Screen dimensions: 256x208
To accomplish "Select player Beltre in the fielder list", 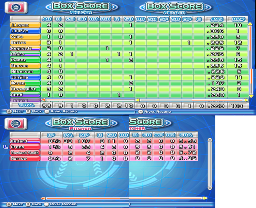I will pos(25,43).
